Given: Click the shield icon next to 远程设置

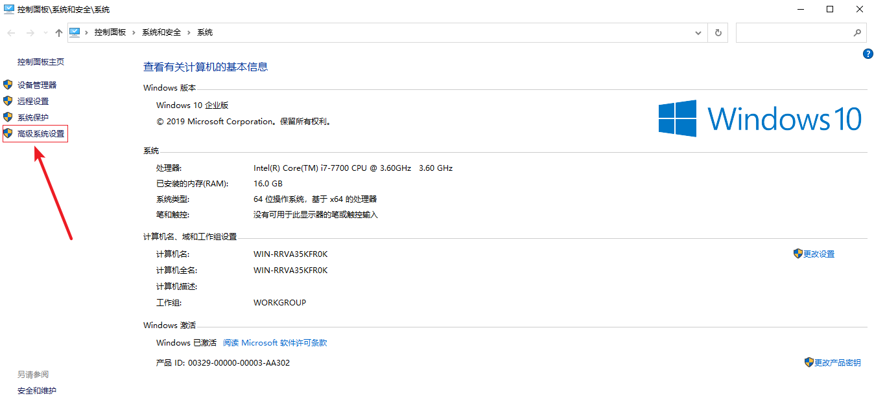Looking at the screenshot, I should [8, 101].
